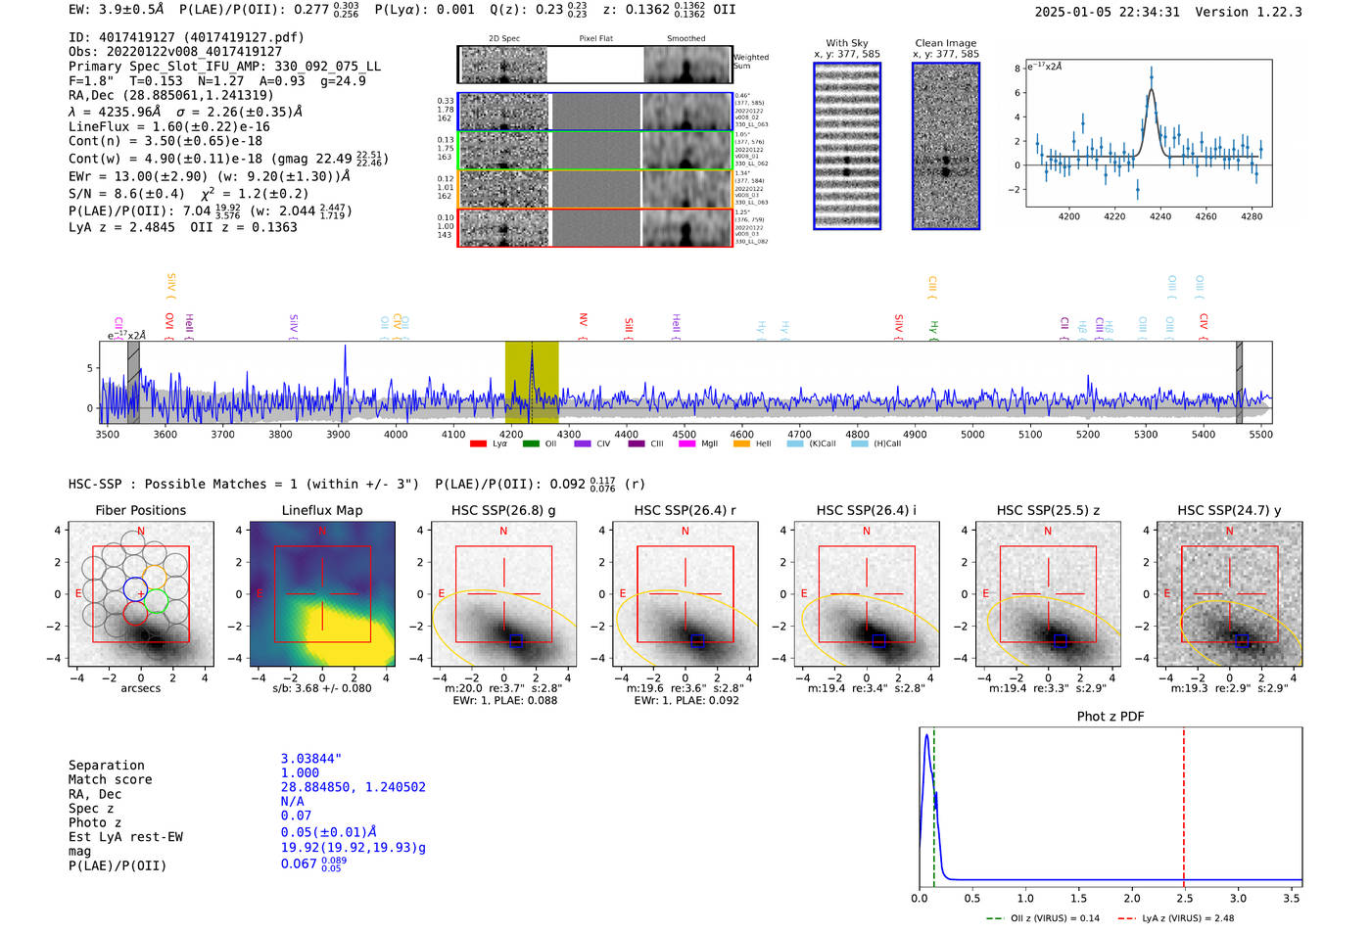
Task: Click the Obs: 20220122v008_4017419127 line
Action: pyautogui.click(x=175, y=52)
